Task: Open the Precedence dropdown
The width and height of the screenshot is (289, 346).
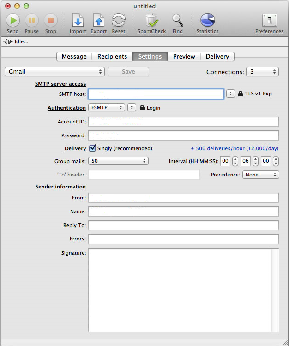Action: pyautogui.click(x=261, y=175)
